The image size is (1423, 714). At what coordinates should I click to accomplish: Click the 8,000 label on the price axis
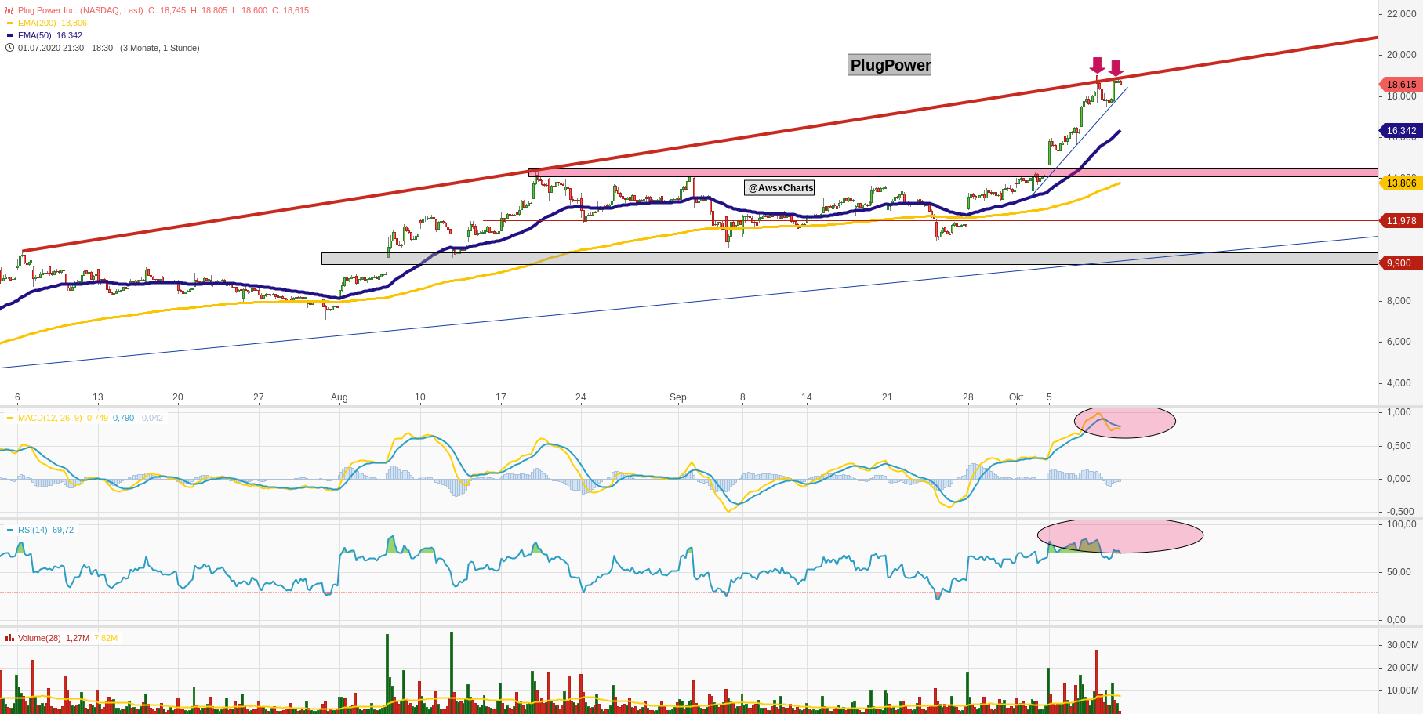tap(1399, 301)
